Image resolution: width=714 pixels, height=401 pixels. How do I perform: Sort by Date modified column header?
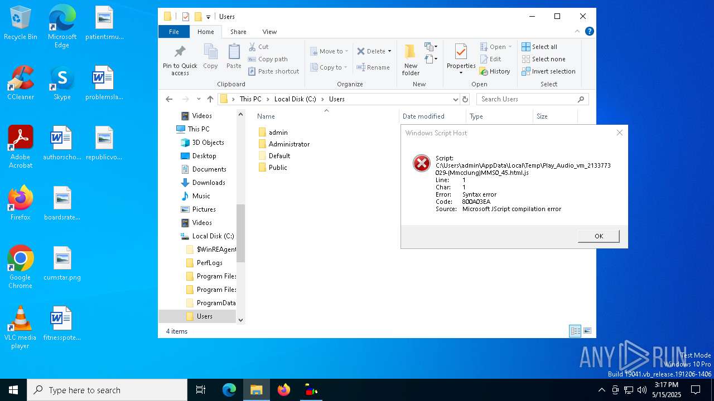click(432, 116)
